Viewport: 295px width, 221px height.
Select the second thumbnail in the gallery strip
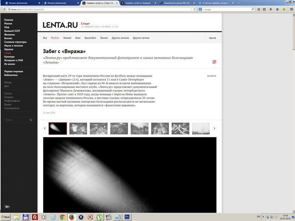78,128
